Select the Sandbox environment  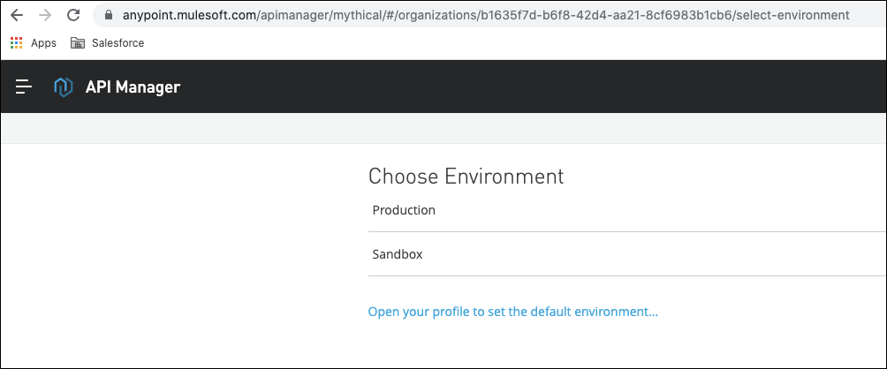tap(398, 254)
